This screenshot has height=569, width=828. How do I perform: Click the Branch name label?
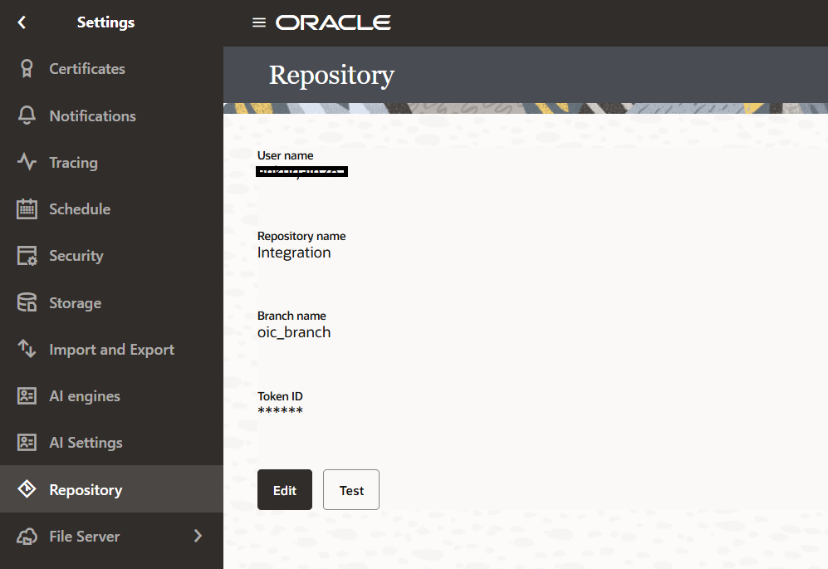tap(292, 316)
